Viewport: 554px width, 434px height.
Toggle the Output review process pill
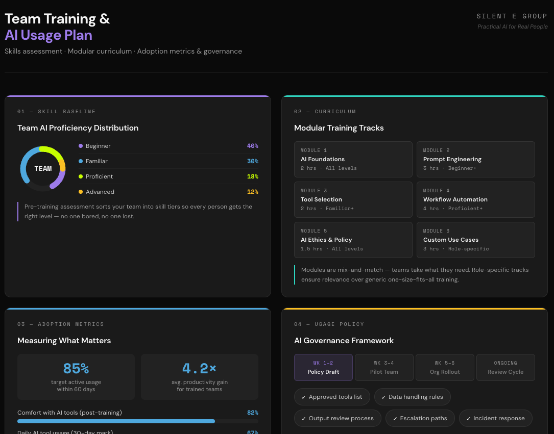[x=338, y=418]
